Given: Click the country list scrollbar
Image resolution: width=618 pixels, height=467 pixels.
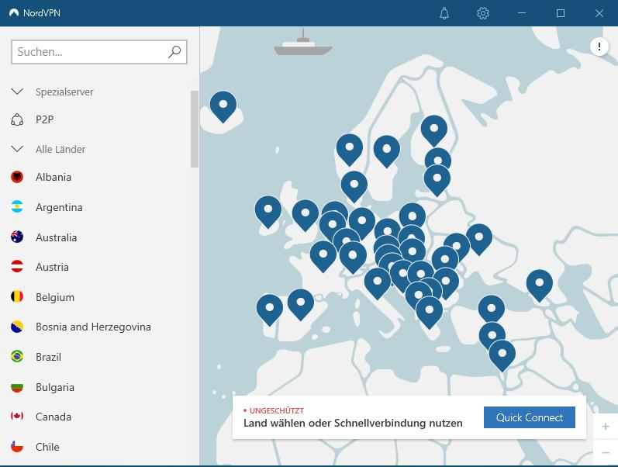Looking at the screenshot, I should [x=195, y=129].
